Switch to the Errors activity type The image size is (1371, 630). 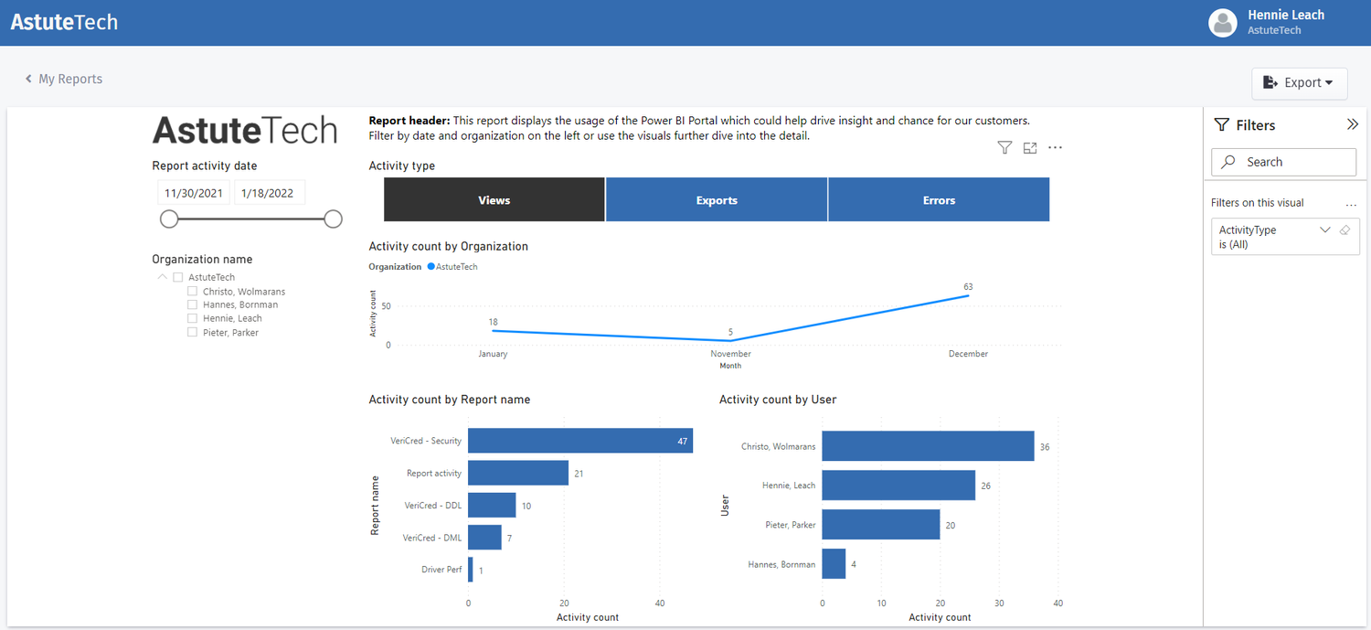tap(939, 199)
